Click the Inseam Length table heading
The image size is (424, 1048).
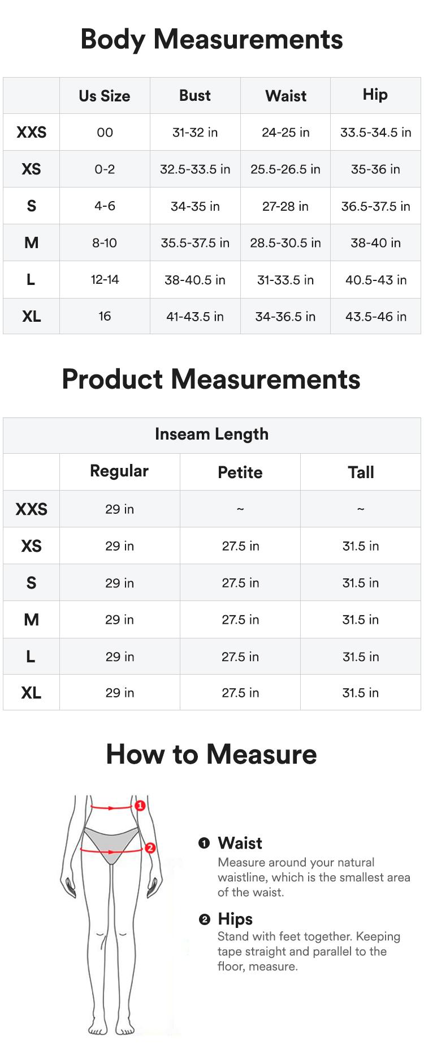(211, 434)
